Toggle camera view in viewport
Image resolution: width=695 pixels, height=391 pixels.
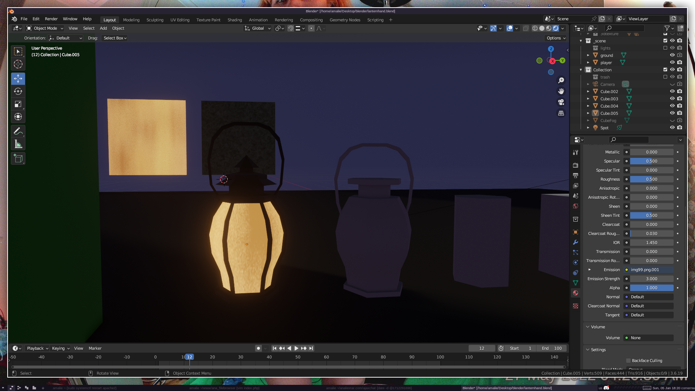coord(561,102)
